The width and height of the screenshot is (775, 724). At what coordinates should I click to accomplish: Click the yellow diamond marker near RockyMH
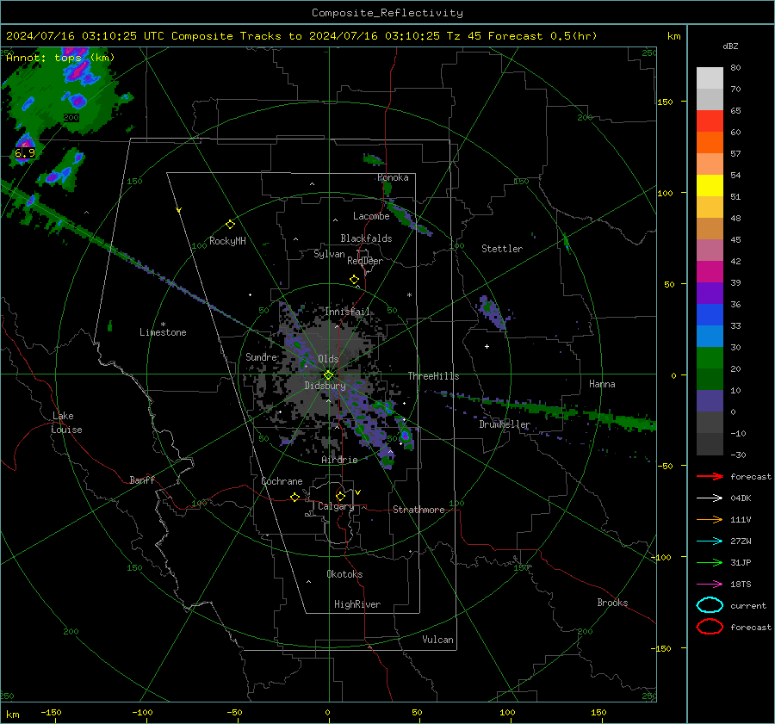[230, 225]
